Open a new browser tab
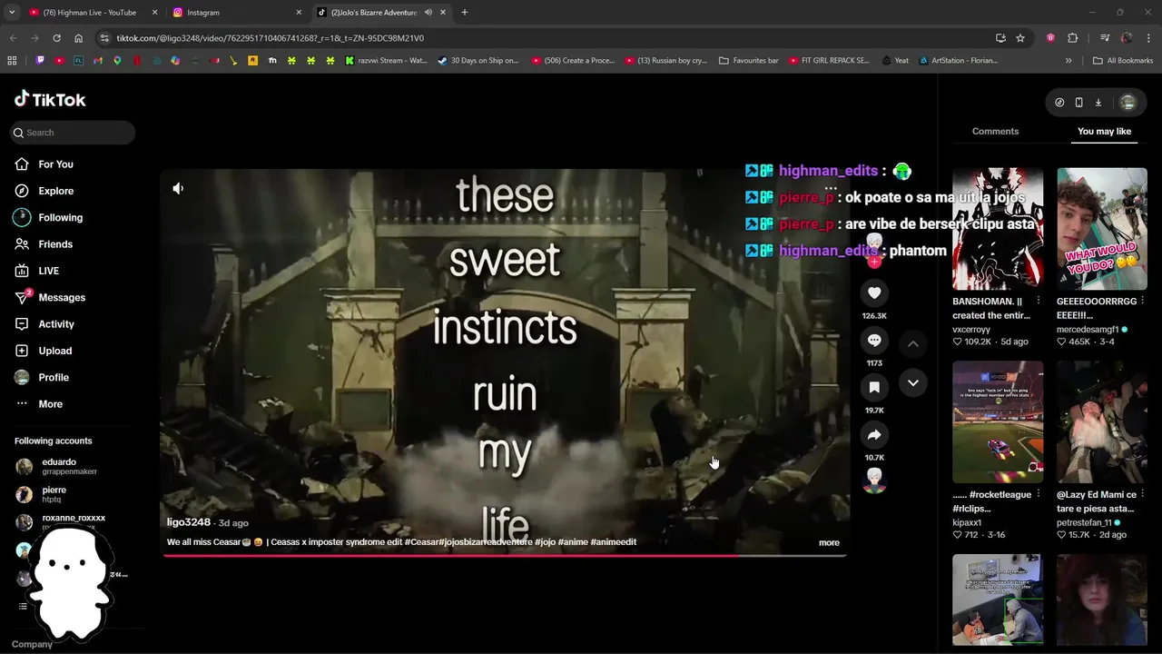Image resolution: width=1162 pixels, height=654 pixels. point(465,13)
